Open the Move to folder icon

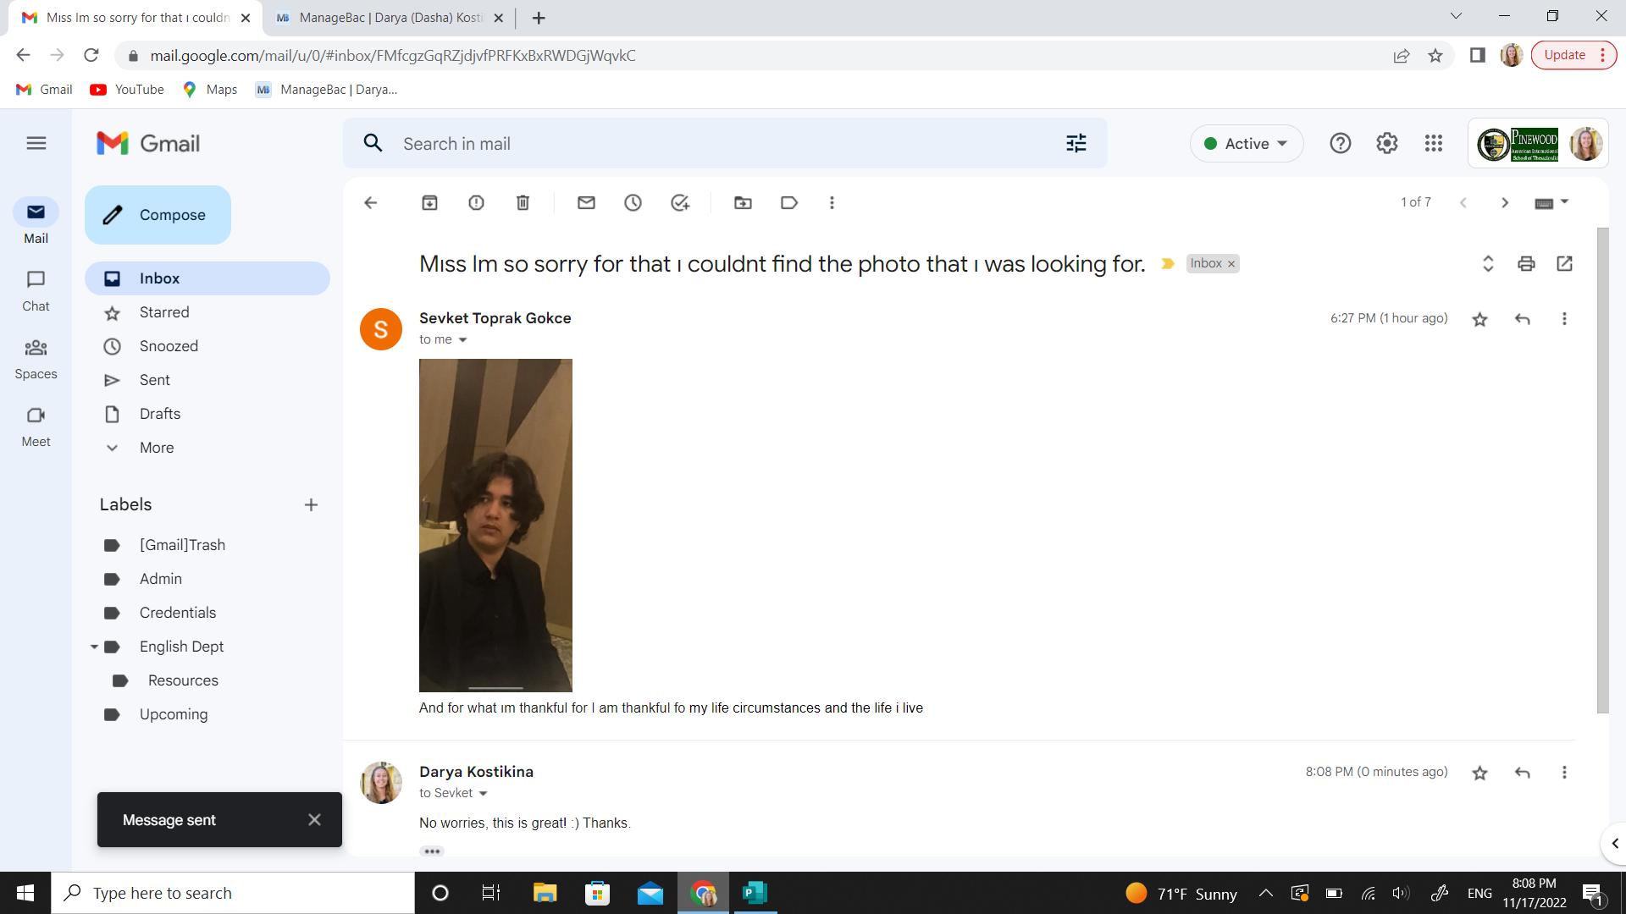point(743,202)
